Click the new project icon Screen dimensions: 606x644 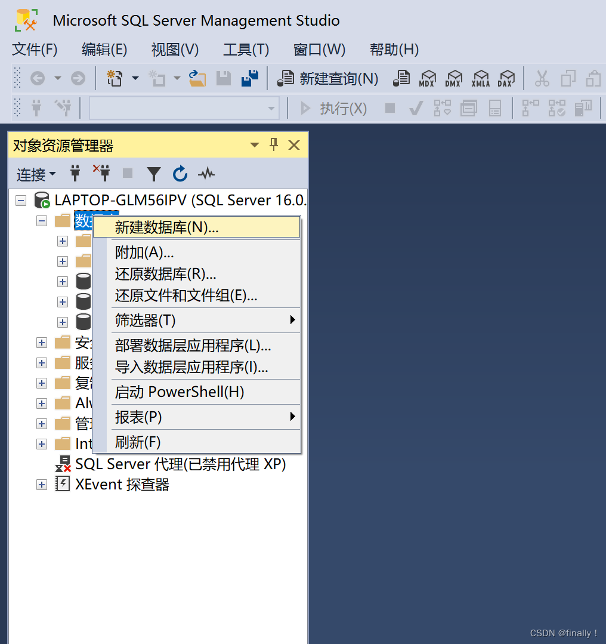pyautogui.click(x=115, y=78)
